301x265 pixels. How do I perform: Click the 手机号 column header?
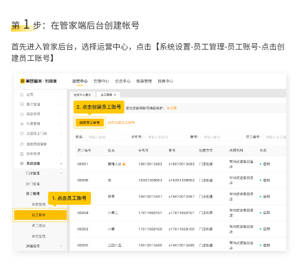[x=143, y=150]
